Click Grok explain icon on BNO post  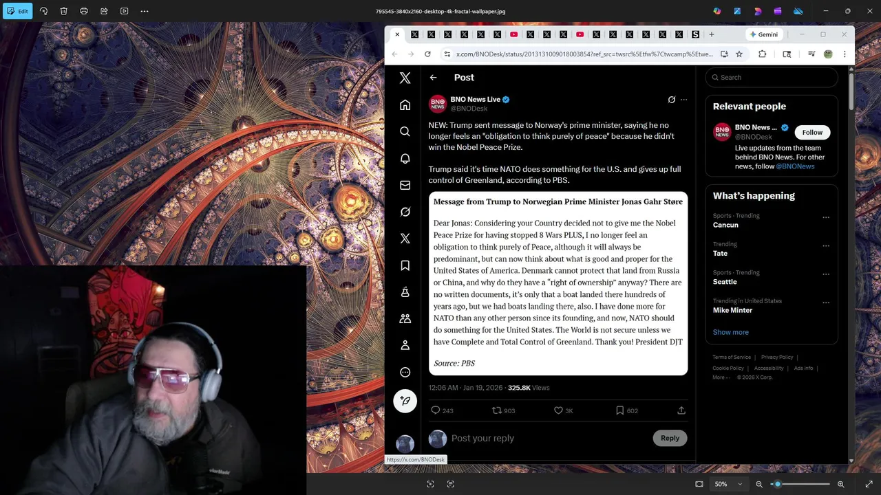[x=672, y=100]
